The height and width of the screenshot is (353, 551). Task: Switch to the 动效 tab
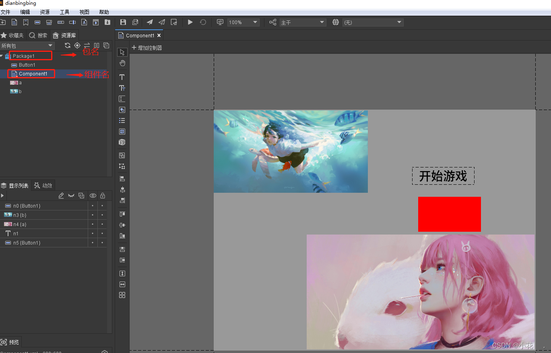pos(43,185)
